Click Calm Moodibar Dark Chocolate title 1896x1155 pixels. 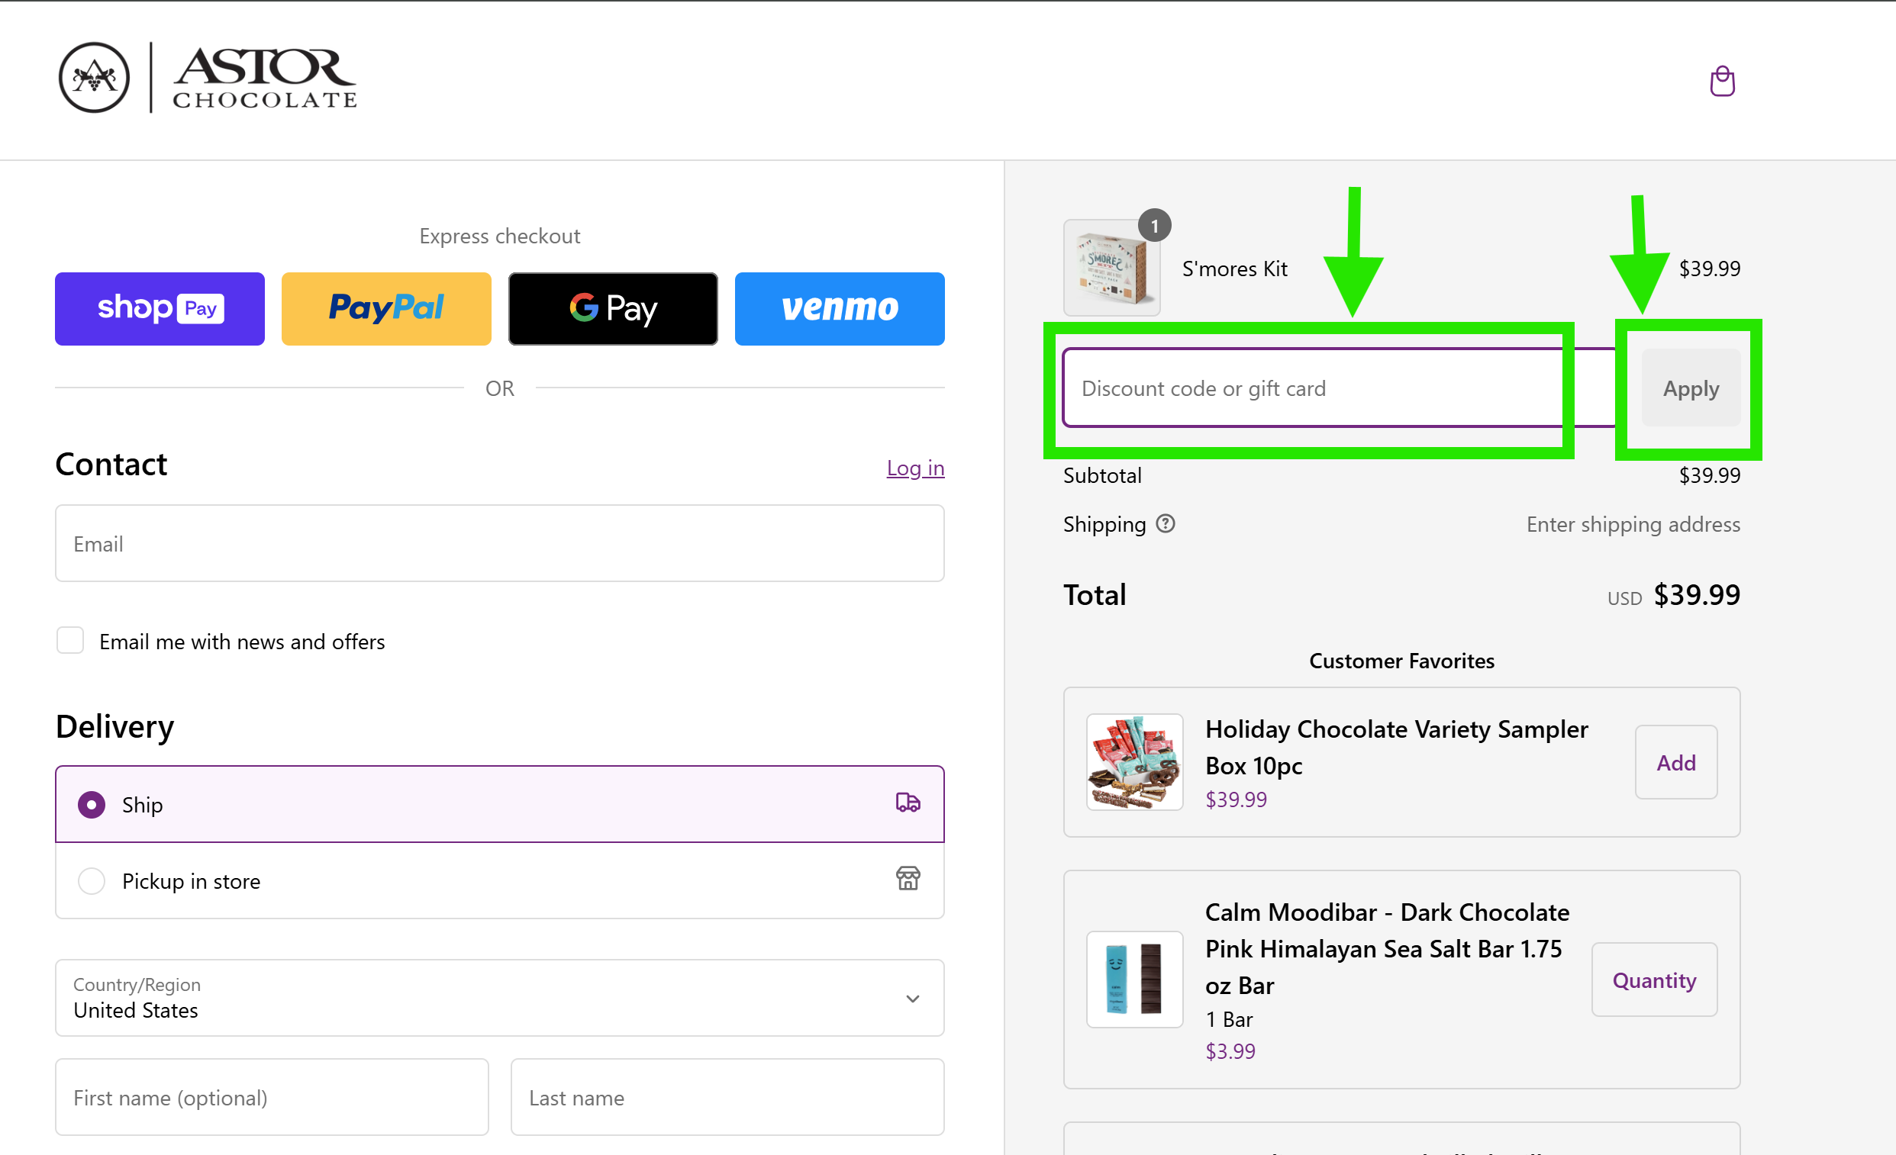[1387, 949]
